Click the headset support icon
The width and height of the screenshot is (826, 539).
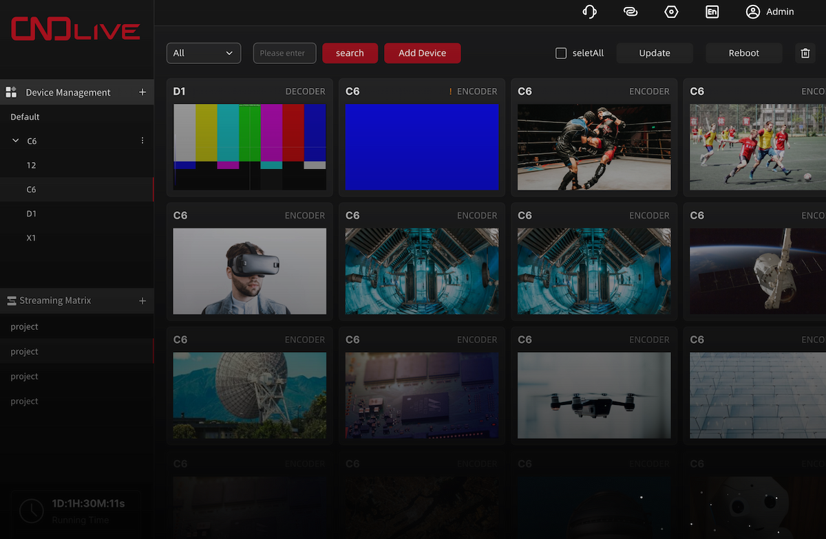[x=590, y=12]
